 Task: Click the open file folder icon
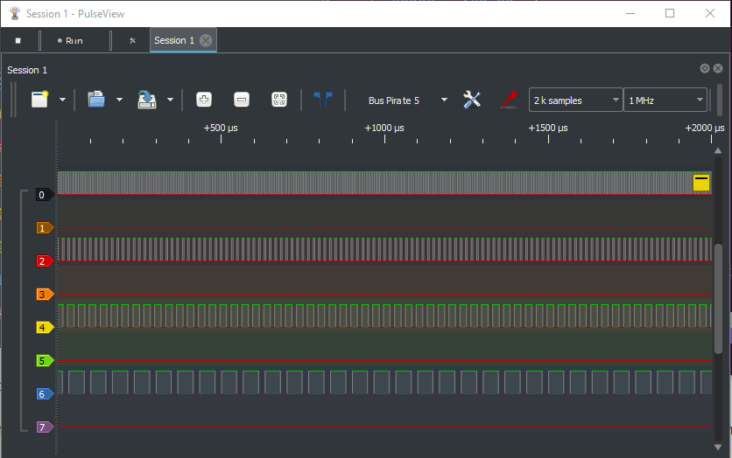tap(96, 100)
